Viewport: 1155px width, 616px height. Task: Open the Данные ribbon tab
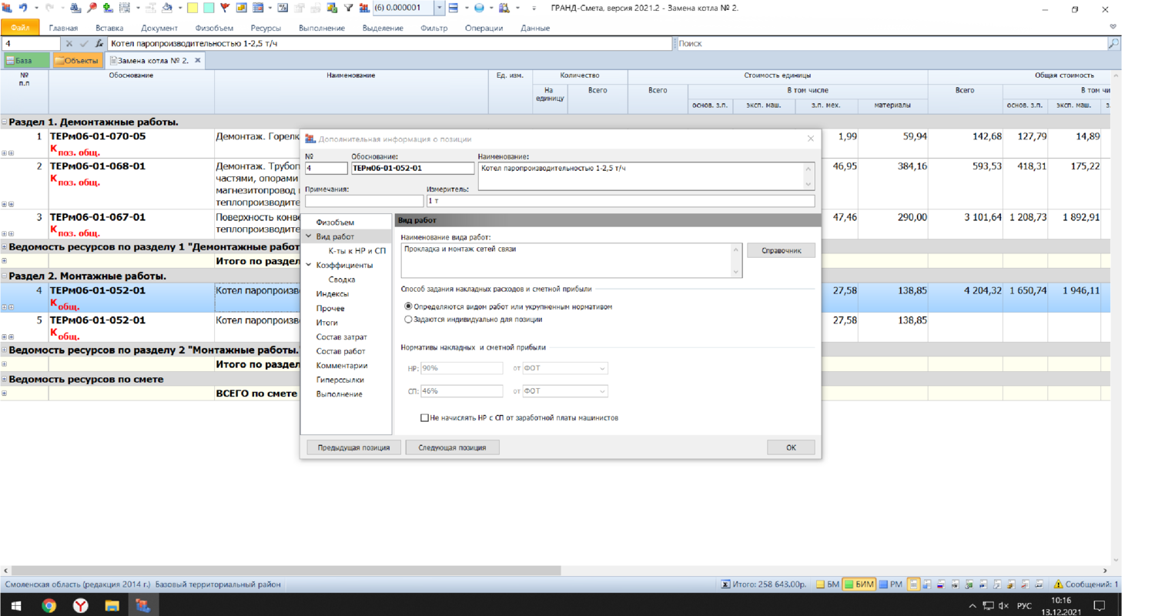pyautogui.click(x=535, y=28)
